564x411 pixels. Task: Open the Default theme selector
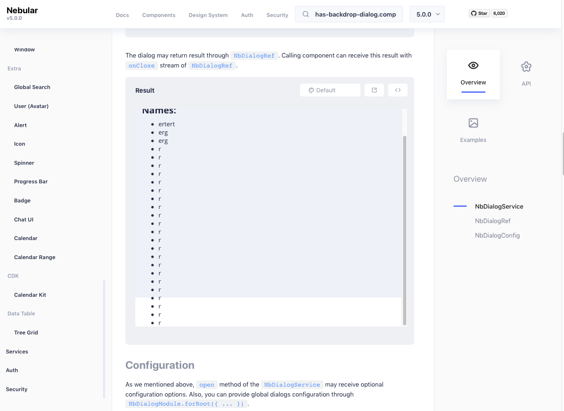(x=330, y=90)
